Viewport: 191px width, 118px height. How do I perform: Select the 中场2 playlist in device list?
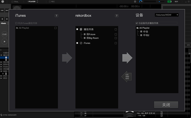(x=146, y=35)
